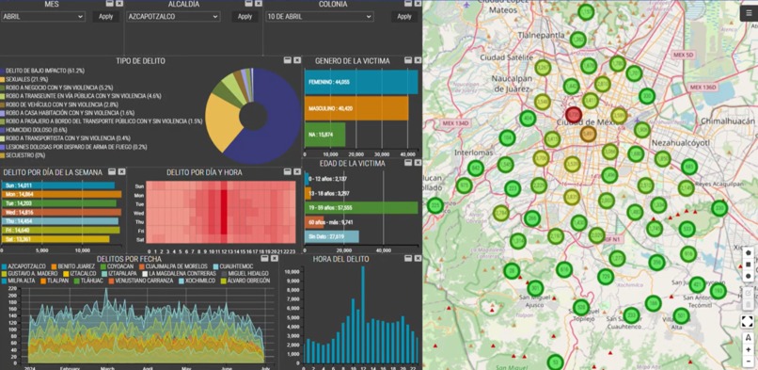The image size is (758, 370).
Task: Click Apply in the ALCALDÍA panel
Action: (x=245, y=16)
